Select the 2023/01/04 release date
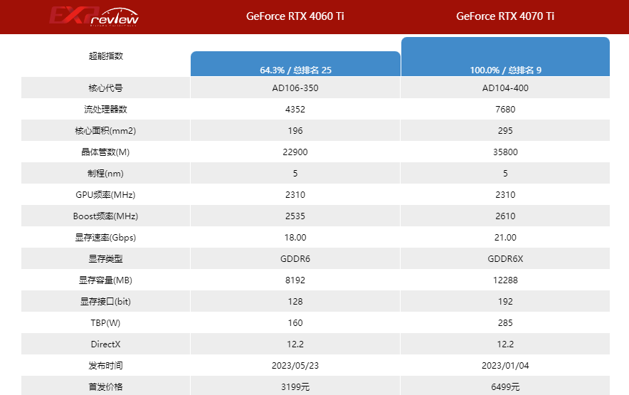 [505, 366]
